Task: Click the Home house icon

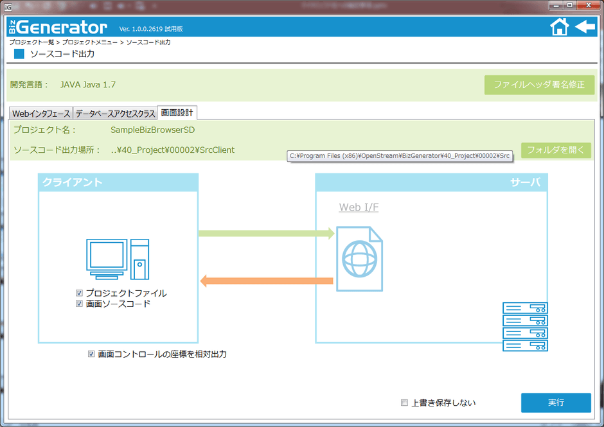Action: (560, 27)
